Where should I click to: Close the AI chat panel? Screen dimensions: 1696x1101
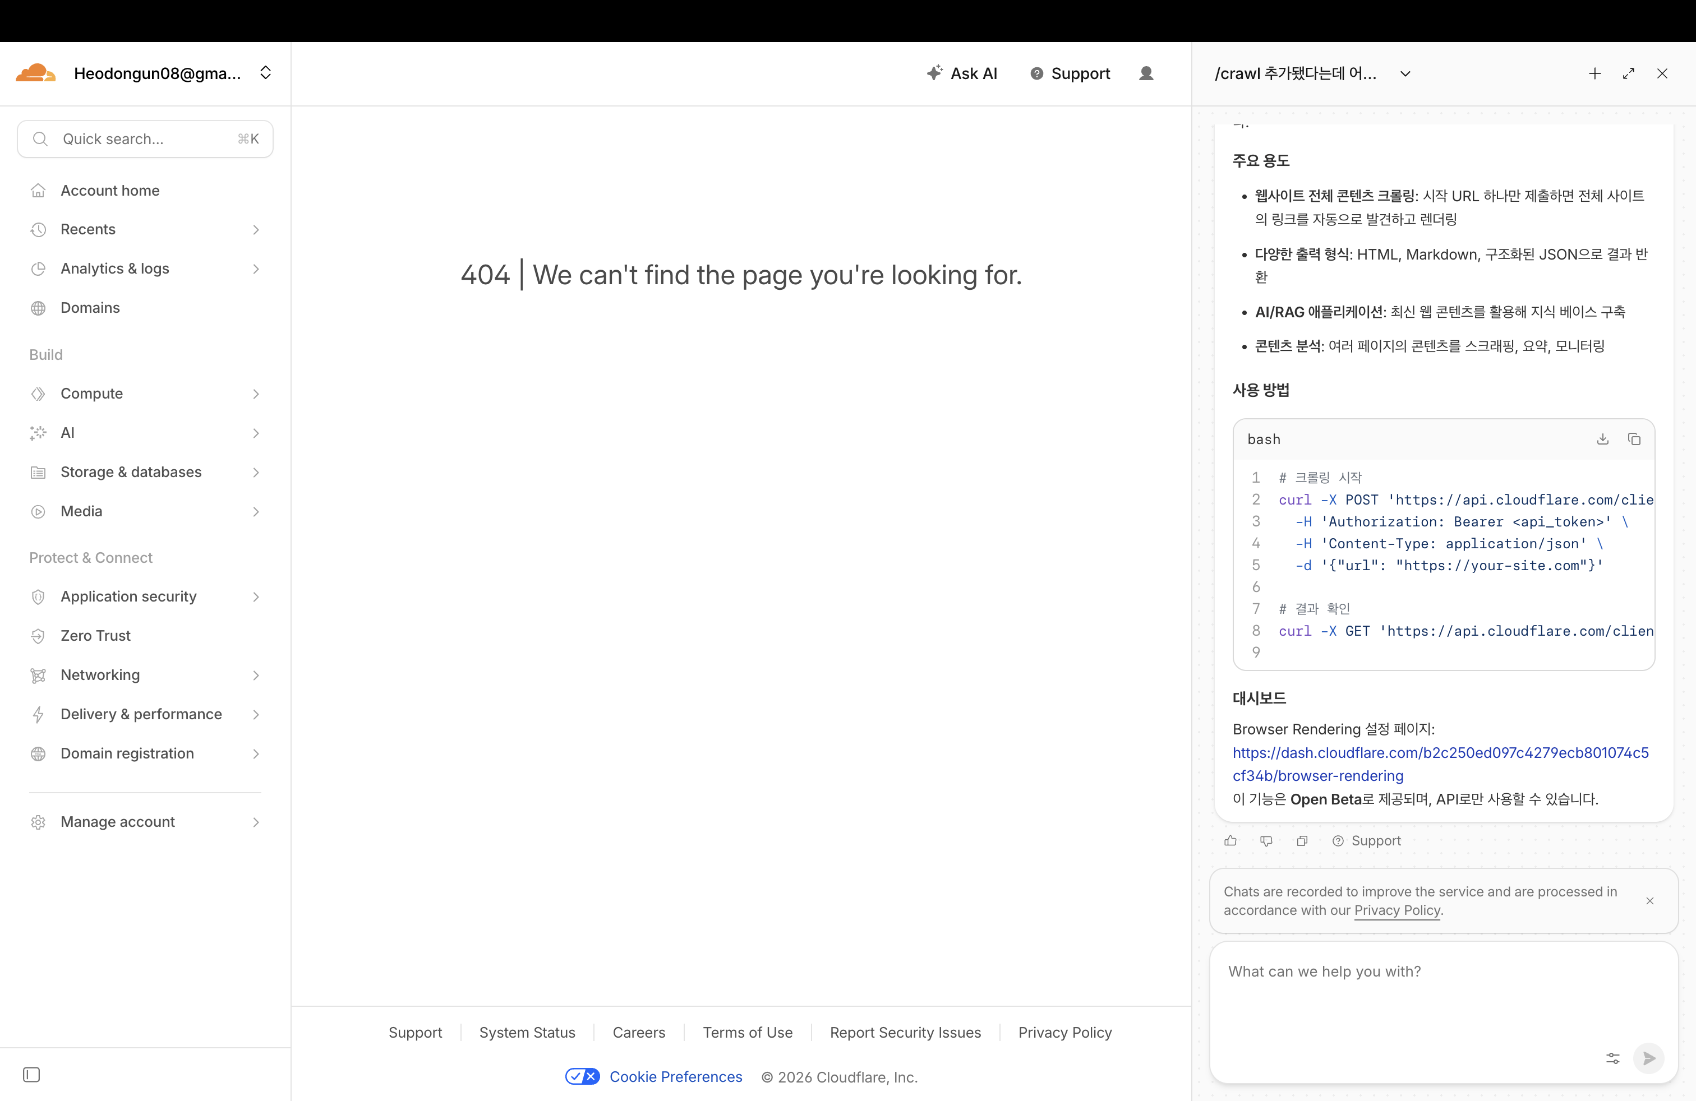pos(1662,73)
